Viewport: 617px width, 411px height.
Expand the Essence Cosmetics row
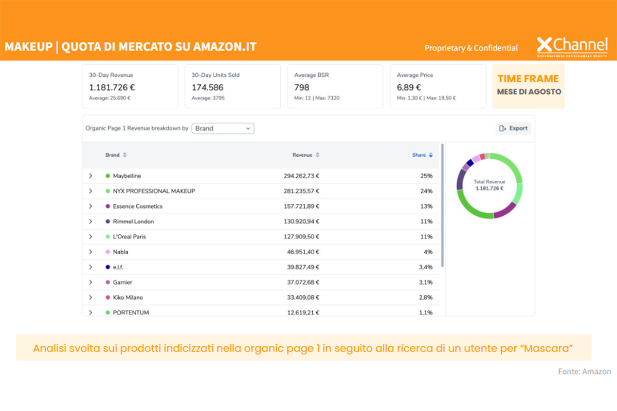click(90, 206)
